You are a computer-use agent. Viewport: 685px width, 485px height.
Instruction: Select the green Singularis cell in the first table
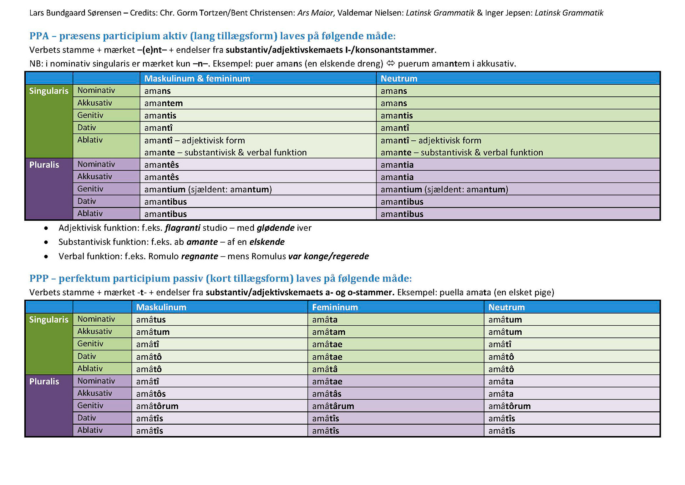click(x=49, y=91)
